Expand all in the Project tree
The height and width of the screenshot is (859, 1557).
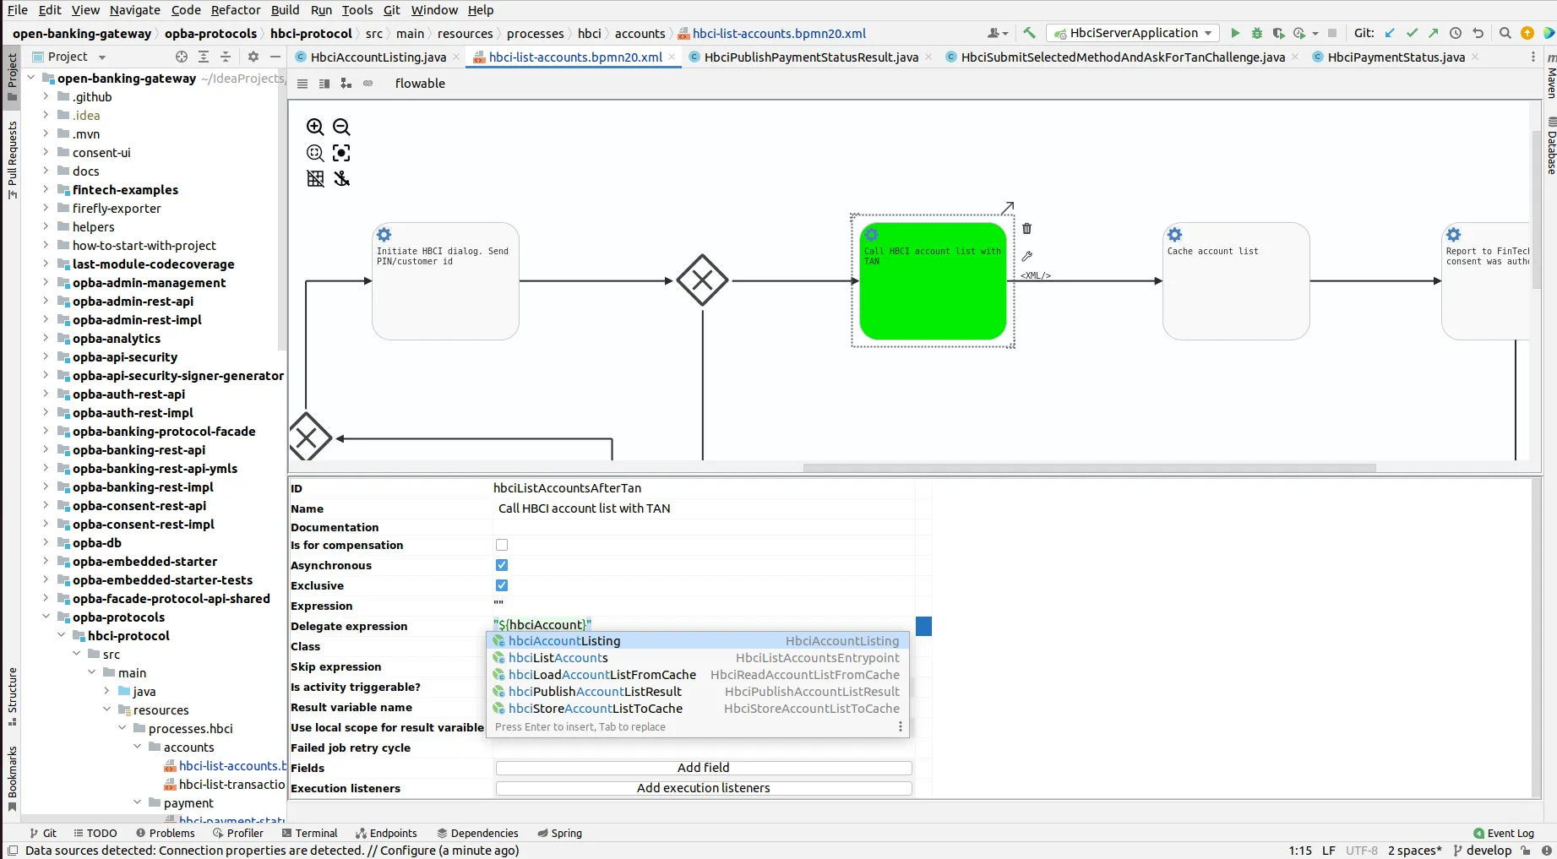pos(204,57)
